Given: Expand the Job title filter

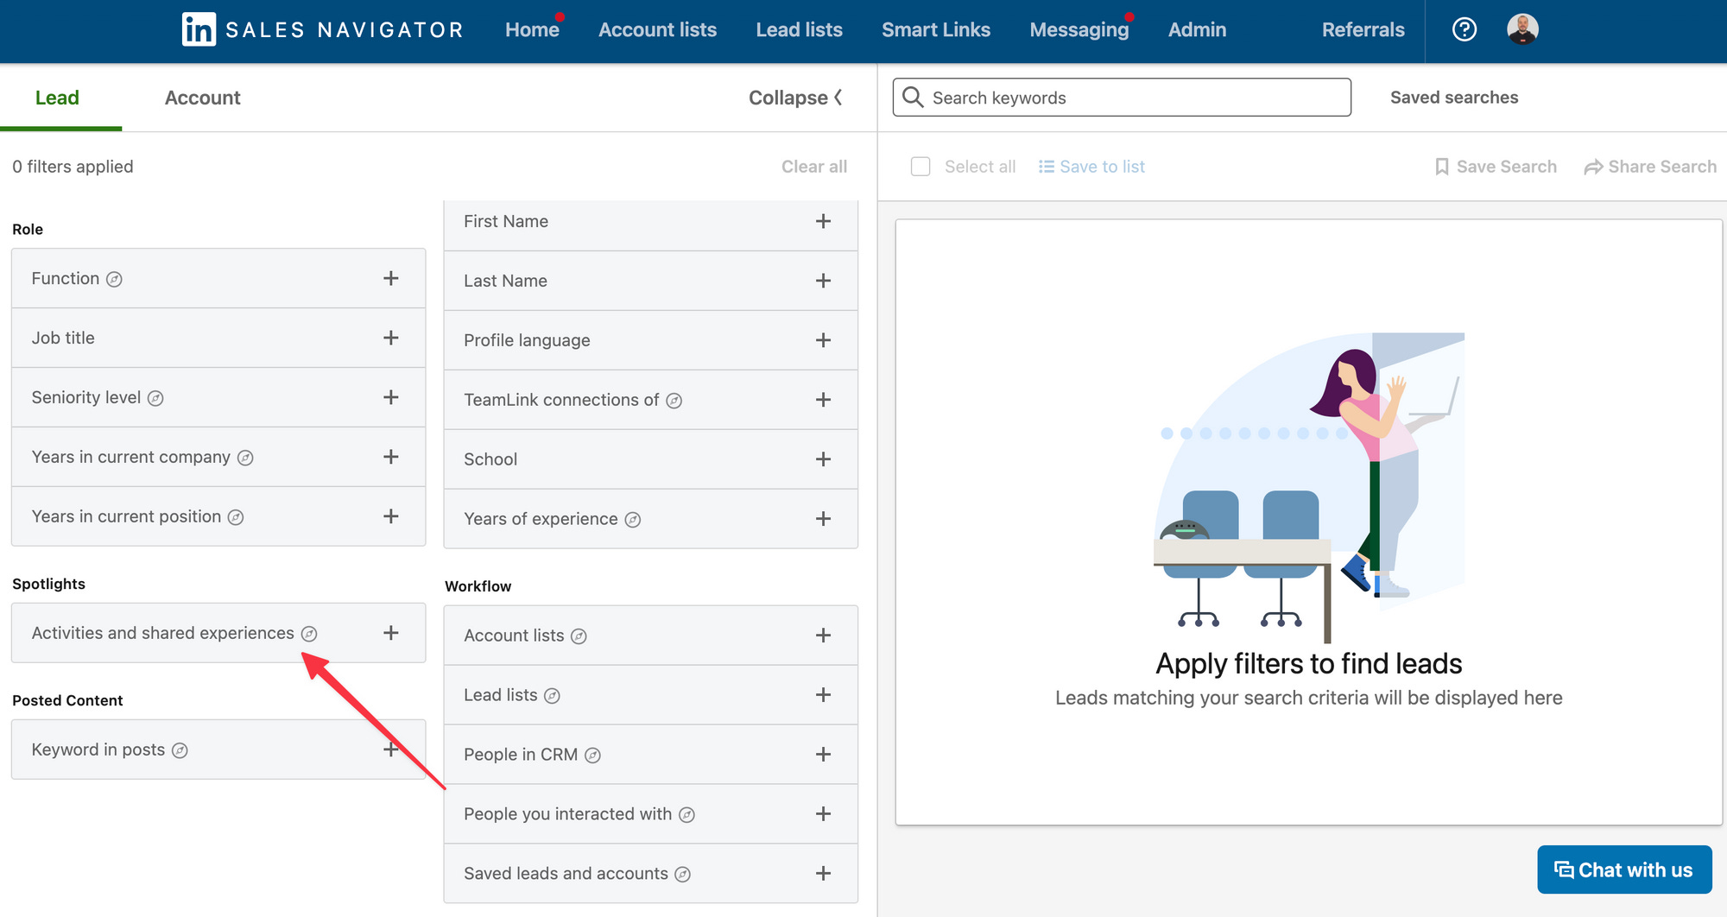Looking at the screenshot, I should [x=391, y=338].
